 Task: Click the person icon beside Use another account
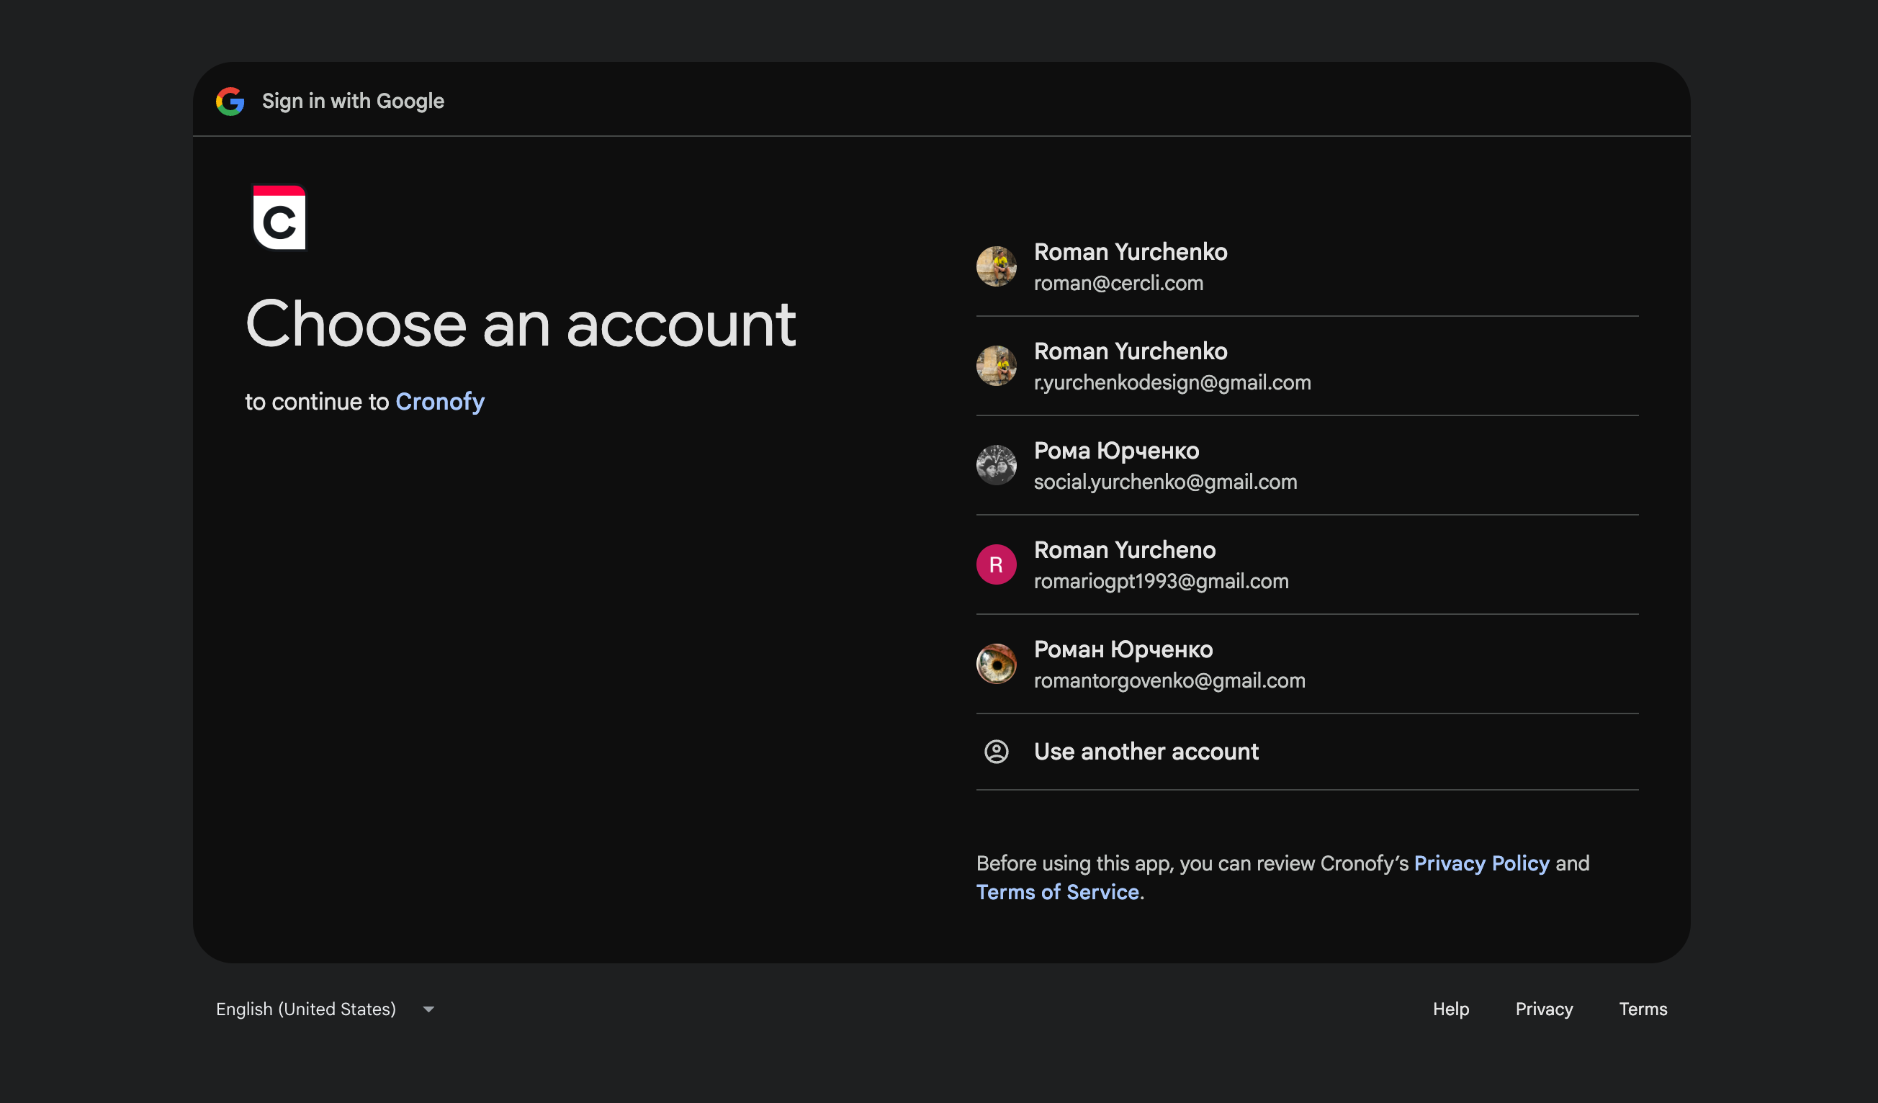point(997,751)
